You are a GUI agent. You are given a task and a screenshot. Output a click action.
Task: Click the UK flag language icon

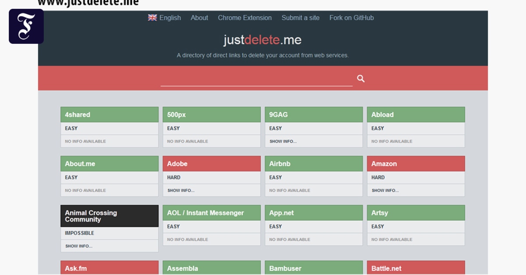tap(153, 18)
